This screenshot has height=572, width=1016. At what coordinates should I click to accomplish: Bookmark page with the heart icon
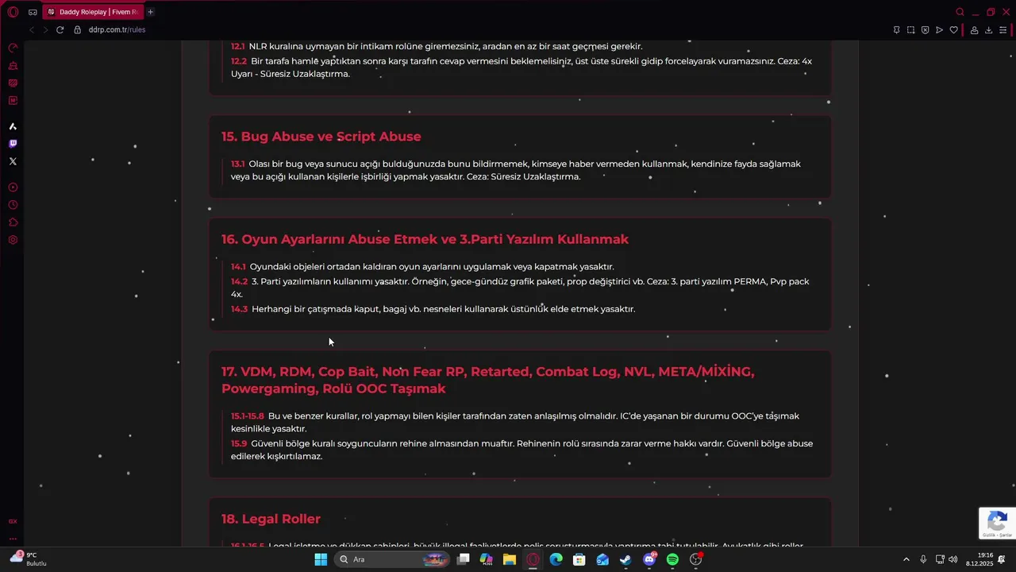click(x=953, y=30)
